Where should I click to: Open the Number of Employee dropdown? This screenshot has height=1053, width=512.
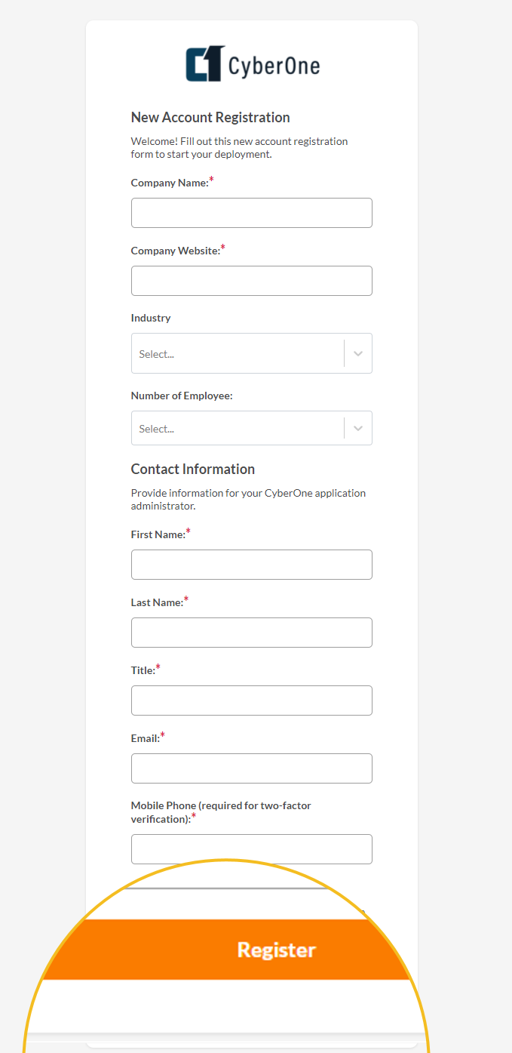point(252,428)
